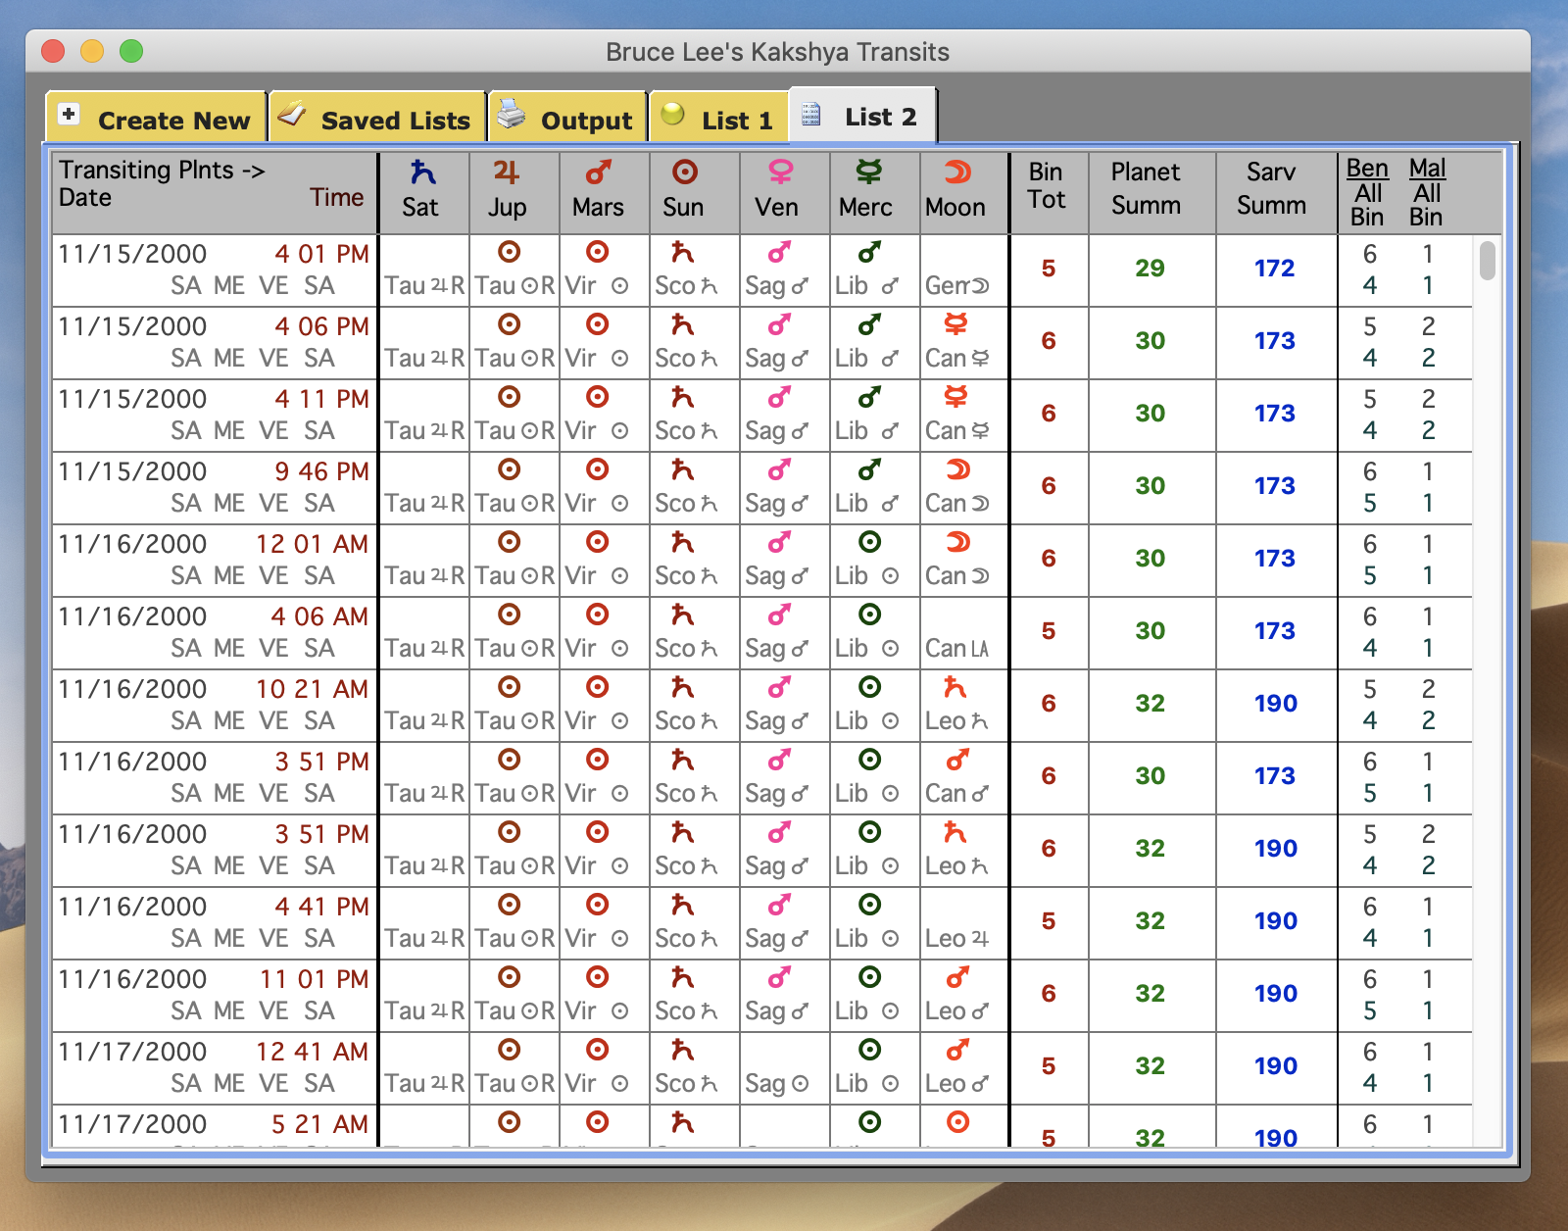Screen dimensions: 1568x1231
Task: Click the Saturn glyph in Sat column header
Action: (422, 172)
